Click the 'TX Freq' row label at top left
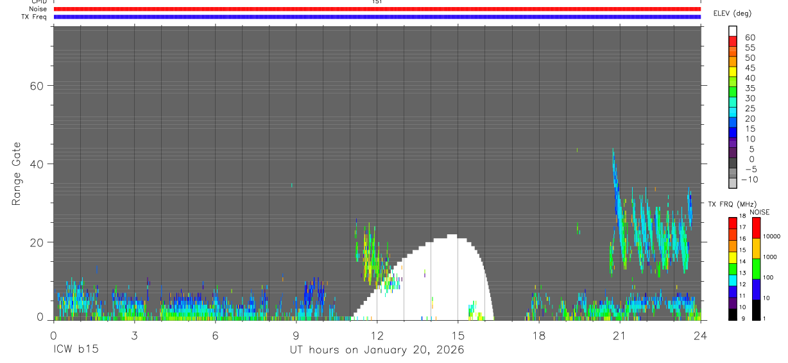The image size is (788, 363). tap(35, 17)
